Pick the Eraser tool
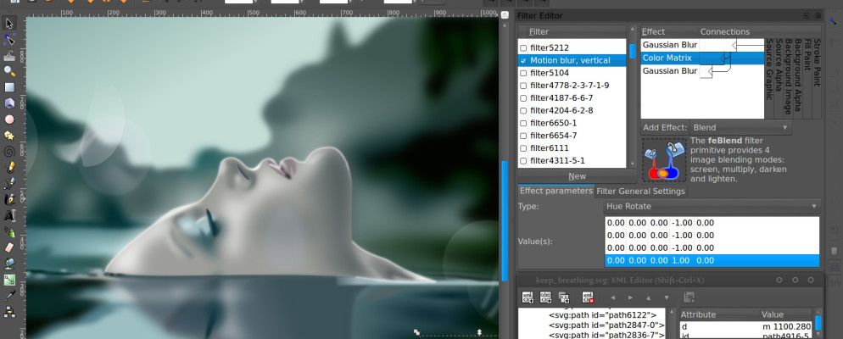 (9, 247)
